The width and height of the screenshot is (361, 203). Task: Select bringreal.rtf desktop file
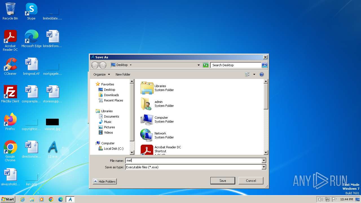31,67
